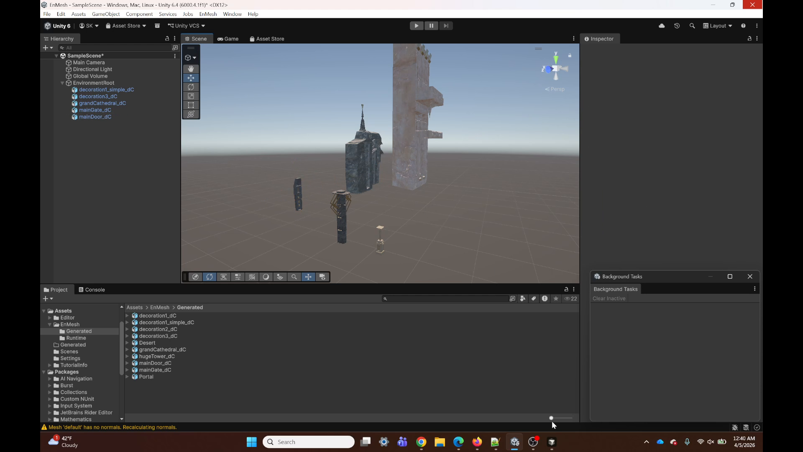Click the Project search field

[445, 299]
